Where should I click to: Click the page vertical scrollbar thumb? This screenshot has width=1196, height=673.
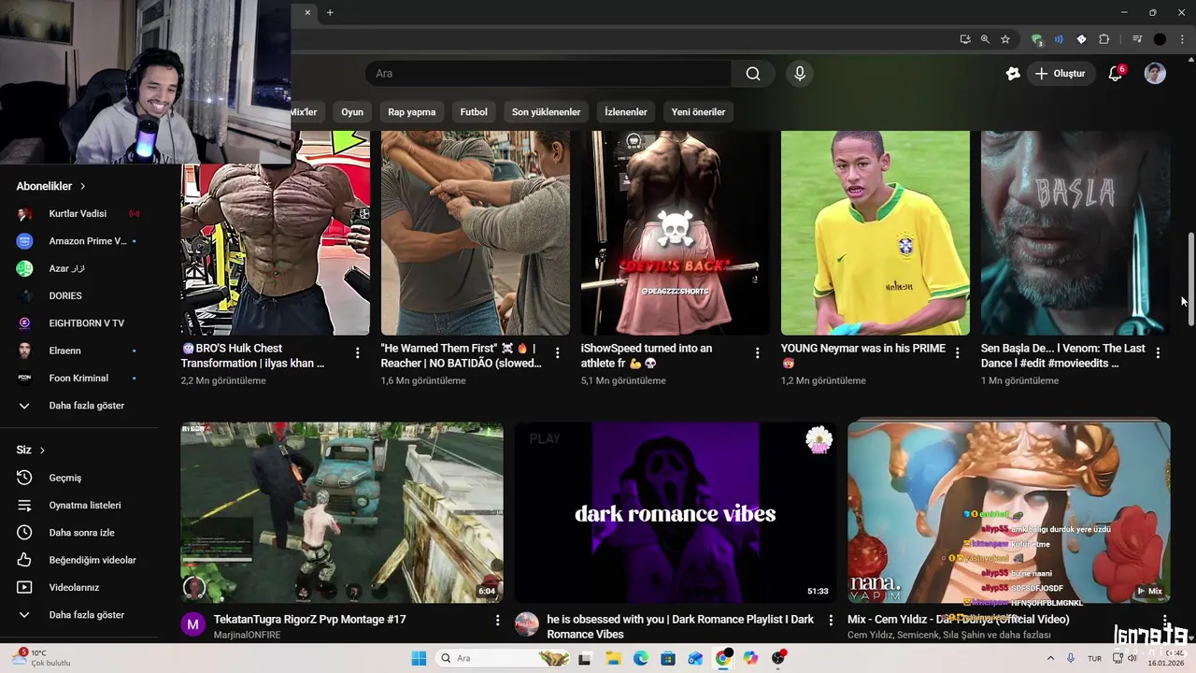coord(1190,279)
